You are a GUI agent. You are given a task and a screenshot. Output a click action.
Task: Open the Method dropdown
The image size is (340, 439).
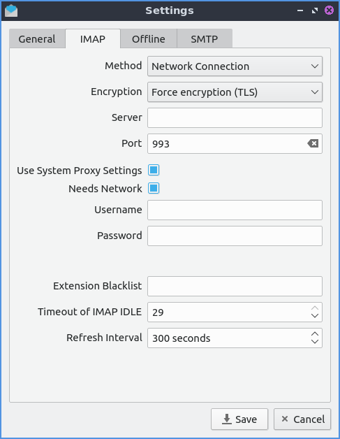tap(235, 66)
